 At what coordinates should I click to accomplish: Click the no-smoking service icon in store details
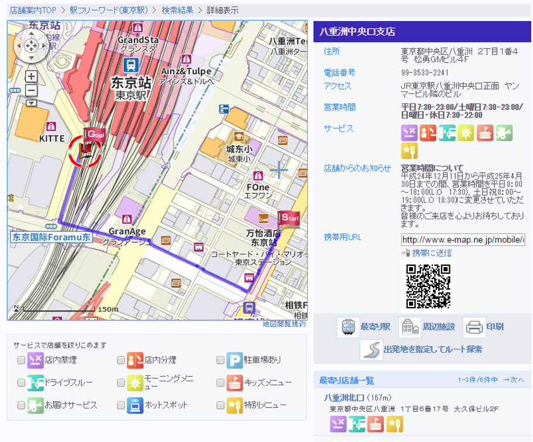click(410, 133)
